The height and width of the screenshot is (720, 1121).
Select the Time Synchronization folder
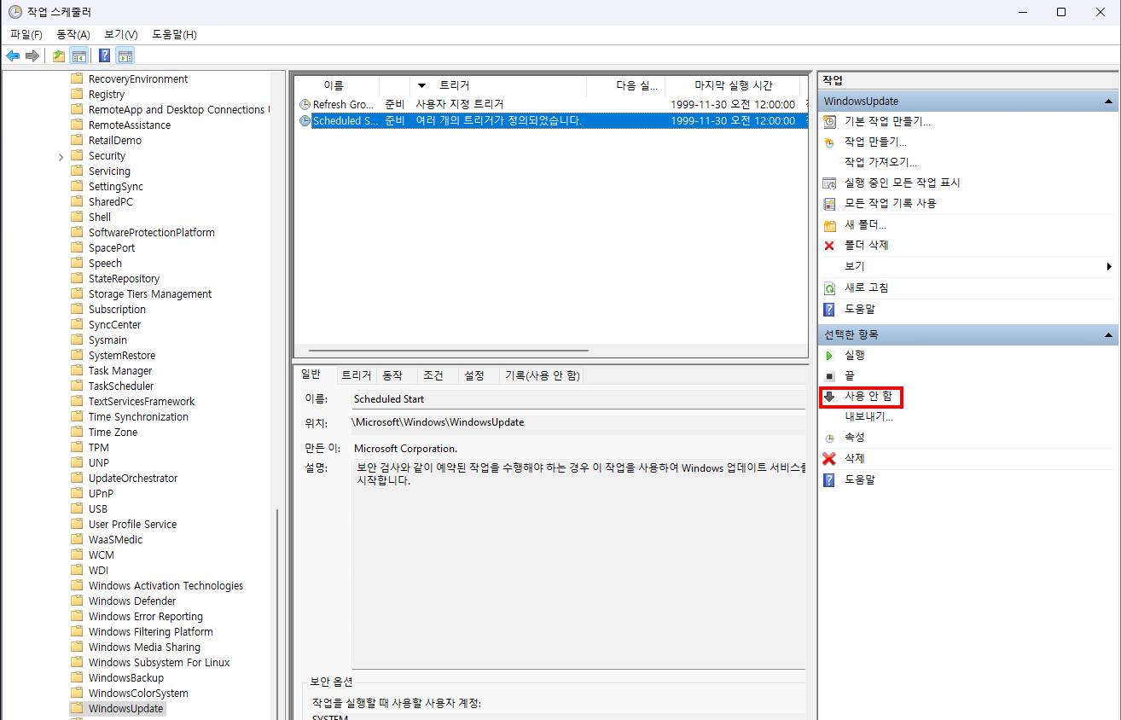click(138, 416)
